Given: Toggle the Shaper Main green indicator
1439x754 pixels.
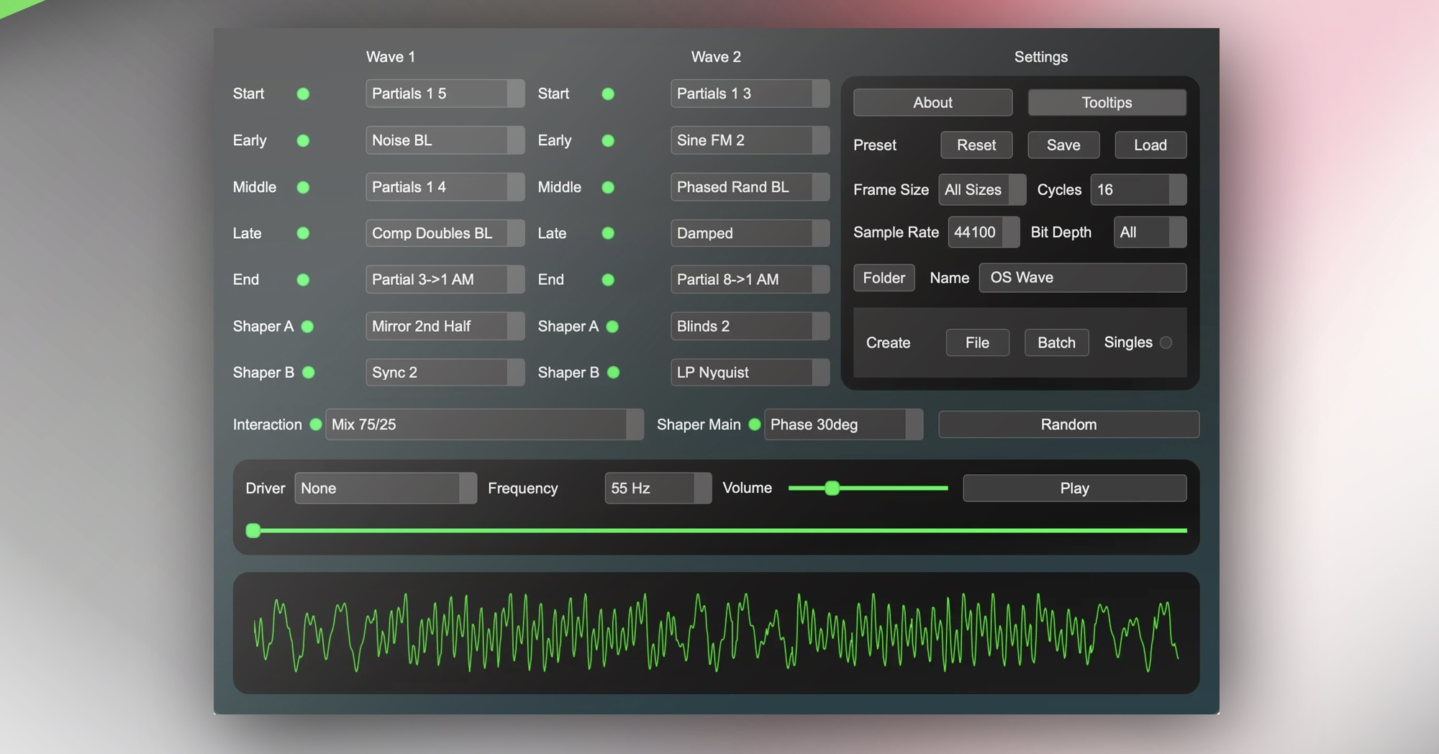Looking at the screenshot, I should click(754, 424).
